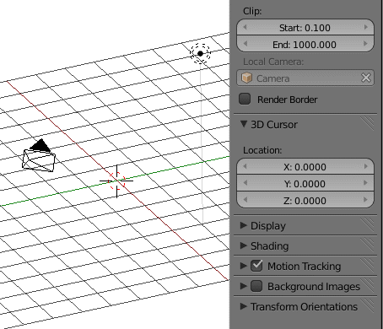Decrease cursor Z location with left arrow
This screenshot has height=329, width=383.
(x=245, y=200)
